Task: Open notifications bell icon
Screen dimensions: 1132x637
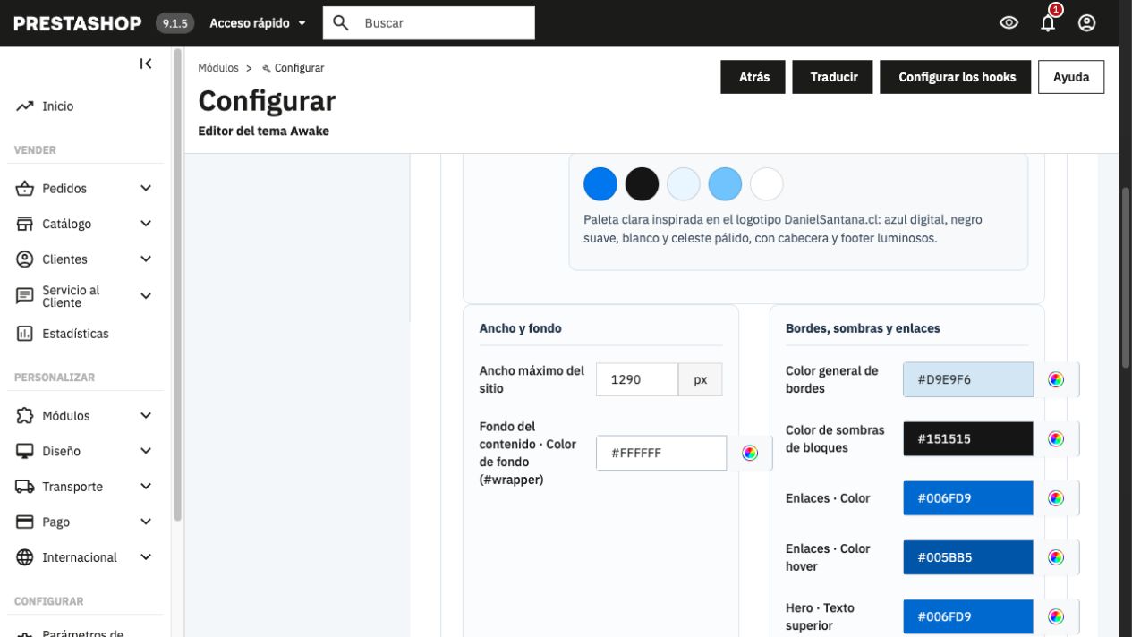Action: [x=1048, y=23]
